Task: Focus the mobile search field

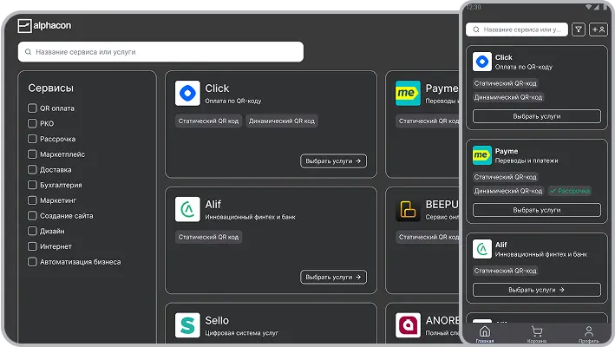Action: coord(517,29)
